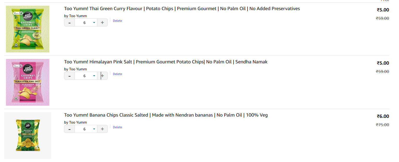This screenshot has width=399, height=162.
Task: Open quantity dropdown for Himalayan Pink Salt chips
Action: click(x=86, y=76)
